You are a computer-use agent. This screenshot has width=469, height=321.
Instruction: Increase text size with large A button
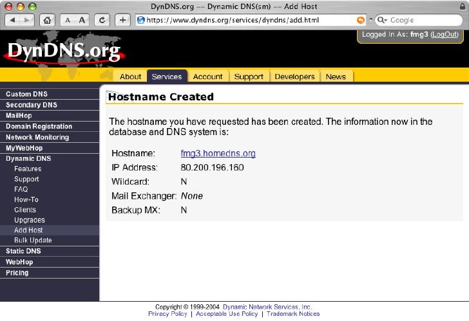coord(82,20)
